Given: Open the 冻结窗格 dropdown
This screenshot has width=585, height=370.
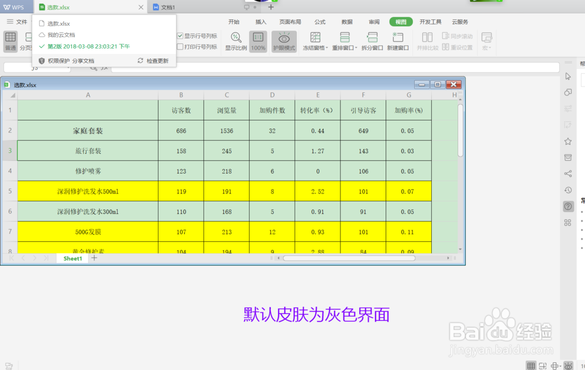Looking at the screenshot, I should pyautogui.click(x=316, y=41).
